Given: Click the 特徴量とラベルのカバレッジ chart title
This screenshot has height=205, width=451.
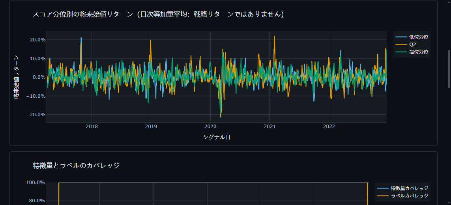Looking at the screenshot, I should 76,165.
